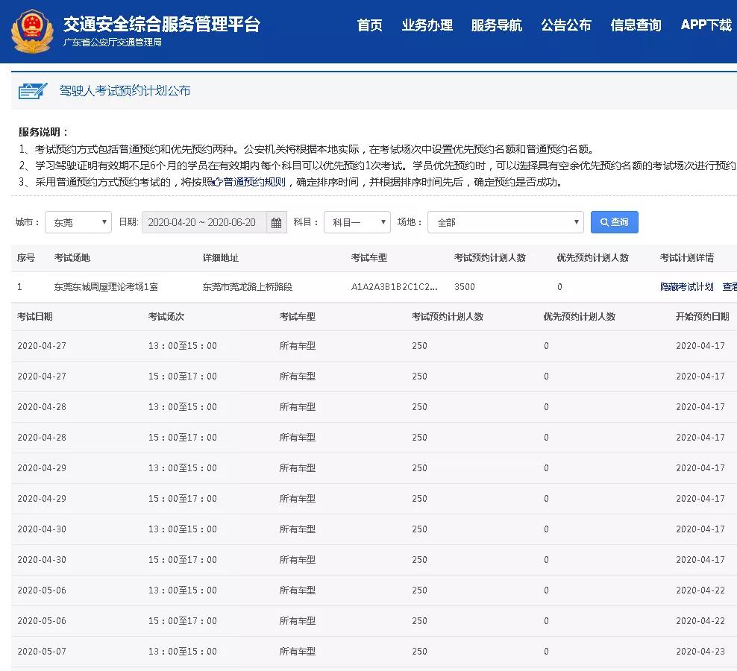Screen dimensions: 737x671
Task: Click sub-table header 考试场次
Action: click(x=166, y=316)
